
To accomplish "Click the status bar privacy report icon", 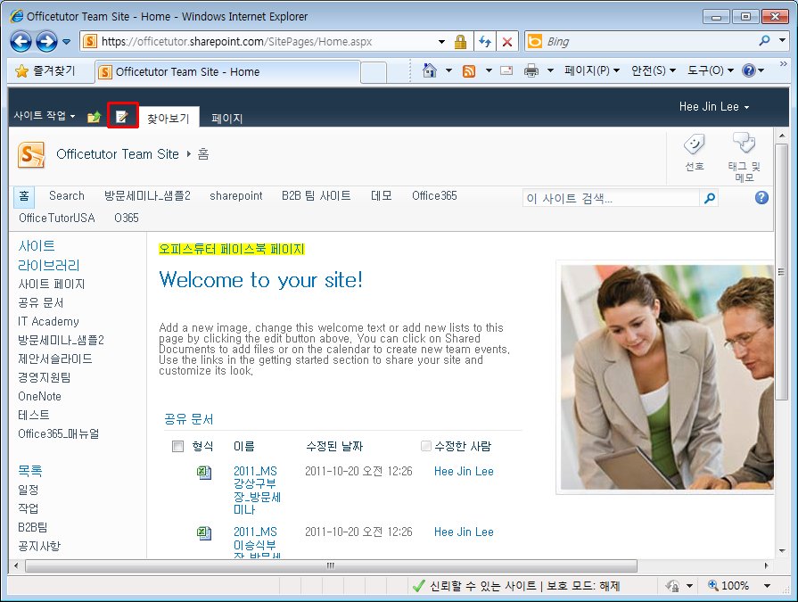I will tap(673, 586).
